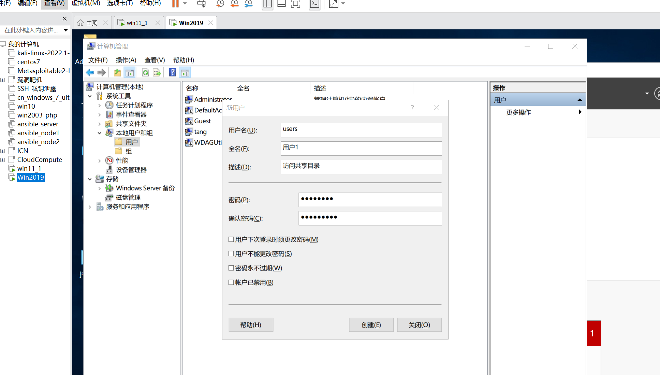Click the 创建(E) create button
Screen dimensions: 660x375
click(x=371, y=325)
